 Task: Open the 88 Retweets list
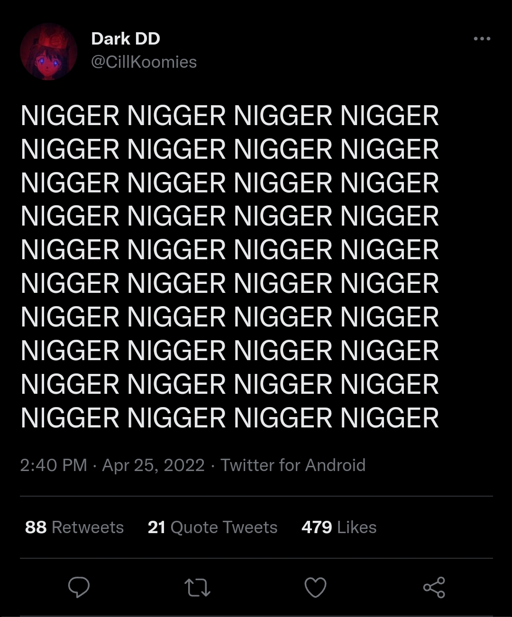[x=74, y=527]
